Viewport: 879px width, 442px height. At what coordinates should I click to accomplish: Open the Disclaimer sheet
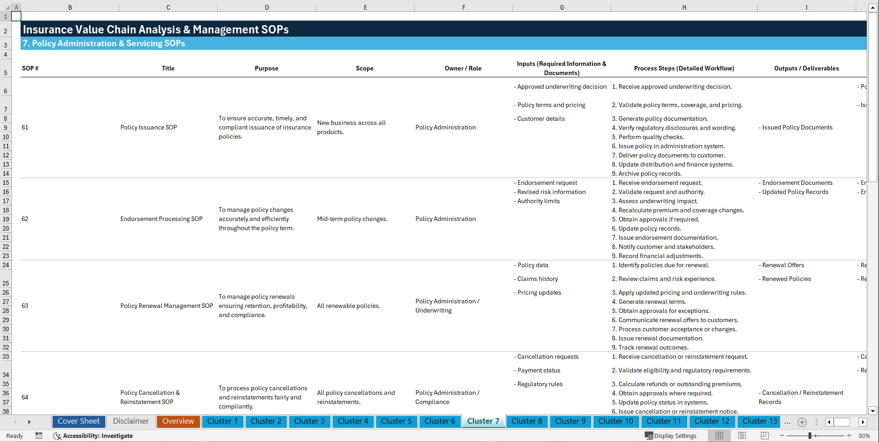click(130, 421)
